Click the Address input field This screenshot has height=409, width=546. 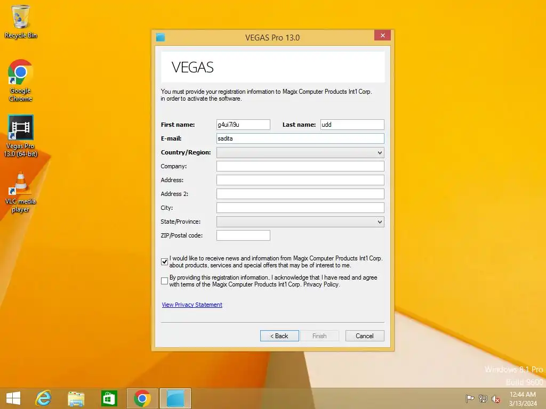(300, 180)
